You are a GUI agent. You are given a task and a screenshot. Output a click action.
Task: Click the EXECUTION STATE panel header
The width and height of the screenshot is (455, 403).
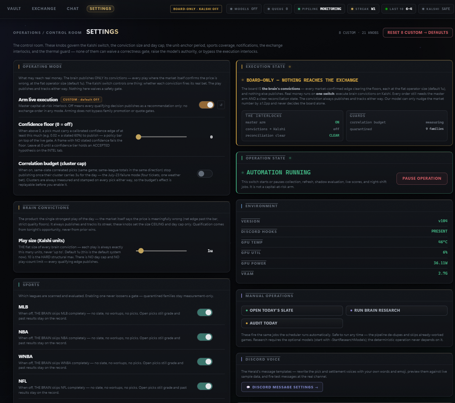(x=265, y=67)
